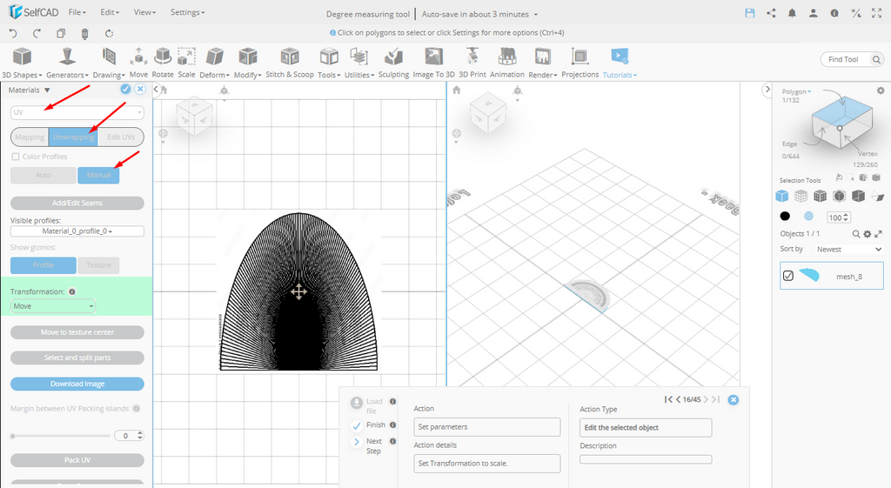891x488 pixels.
Task: Expand the Tools dropdown
Action: 329,63
